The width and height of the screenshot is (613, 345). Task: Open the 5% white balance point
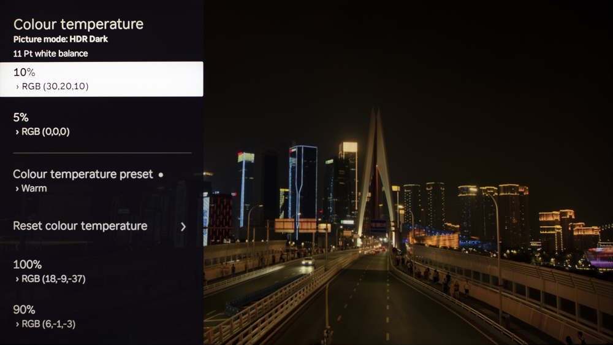(102, 124)
